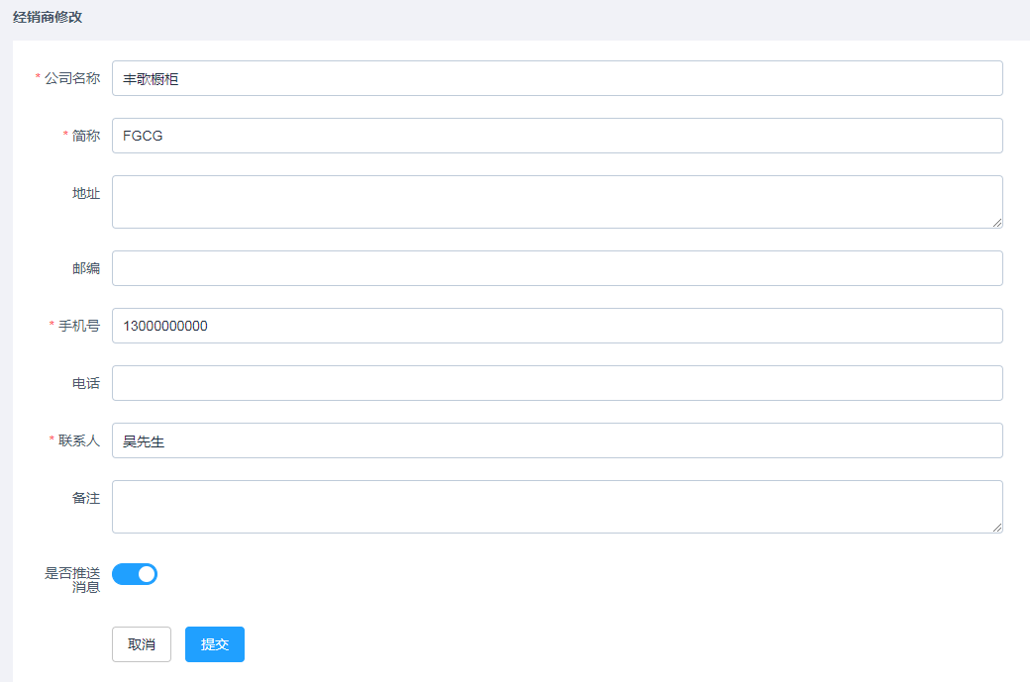Focus the empty 电话 input
Image resolution: width=1030 pixels, height=682 pixels.
click(x=557, y=383)
